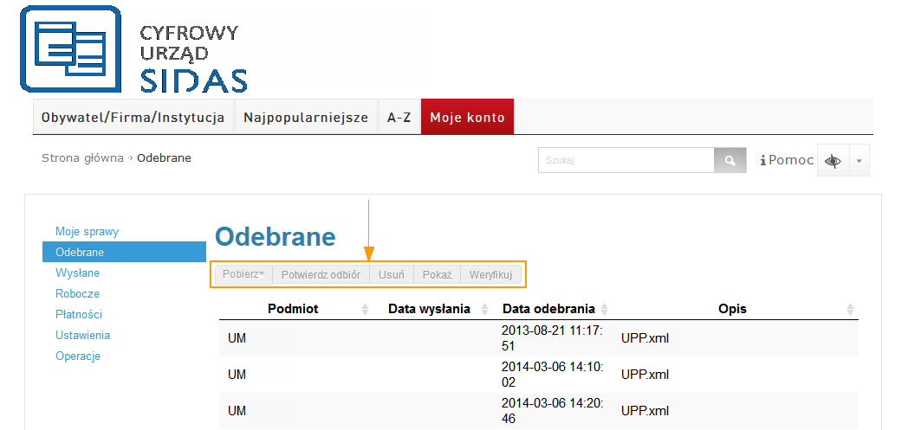Image resolution: width=908 pixels, height=430 pixels.
Task: Open Płatności in the sidebar
Action: [79, 314]
